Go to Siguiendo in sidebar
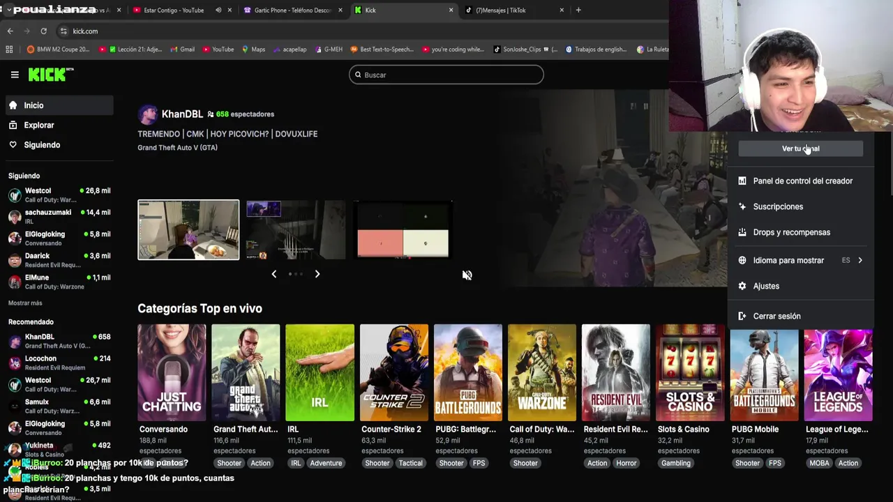This screenshot has width=893, height=502. 59,145
